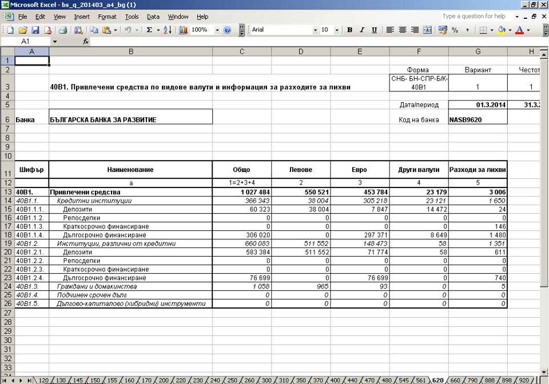Open the Insert menu
This screenshot has height=384, width=549.
click(82, 17)
